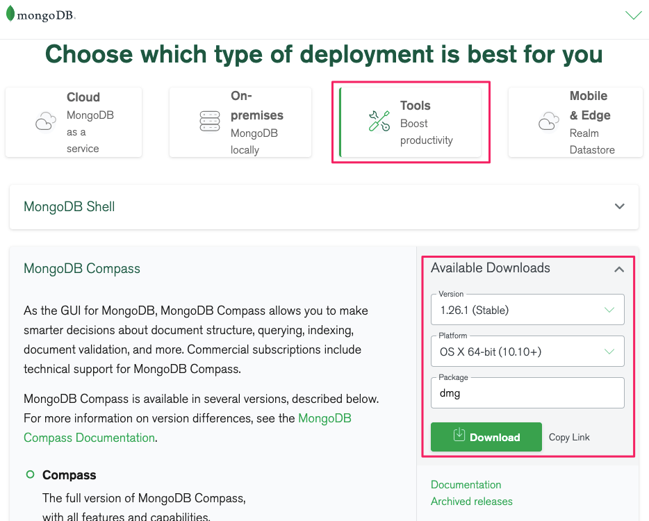Open the top navigation chevron menu

click(x=632, y=15)
